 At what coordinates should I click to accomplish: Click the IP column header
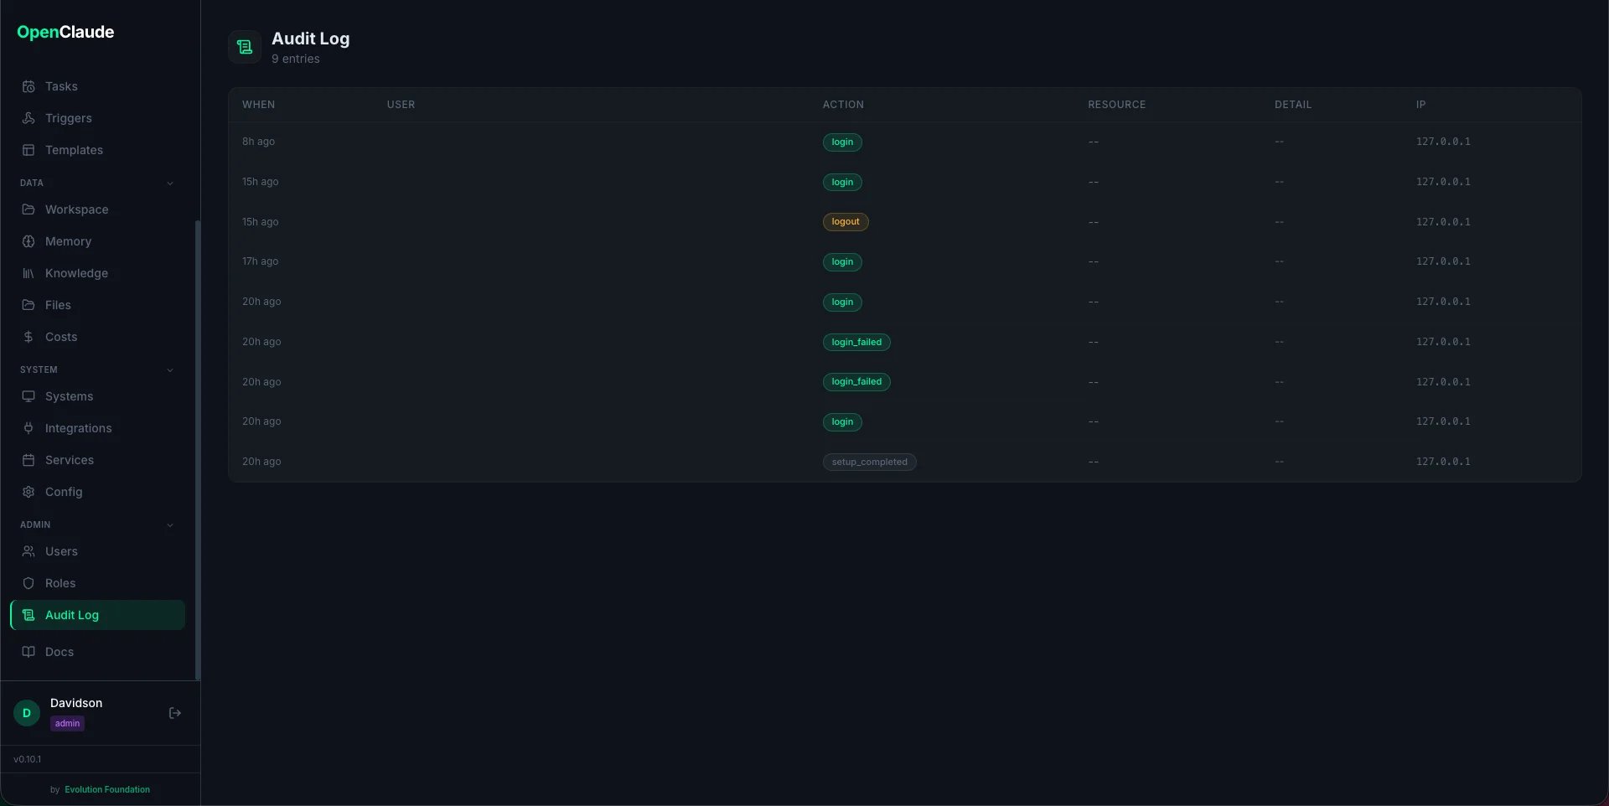tap(1420, 105)
